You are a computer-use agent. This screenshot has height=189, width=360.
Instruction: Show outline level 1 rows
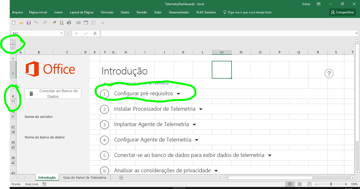[x=13, y=42]
